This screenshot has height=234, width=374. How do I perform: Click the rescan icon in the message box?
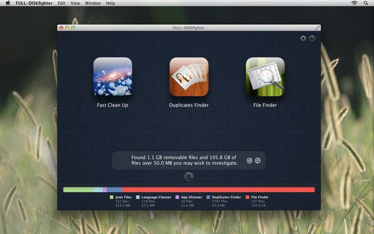click(249, 161)
